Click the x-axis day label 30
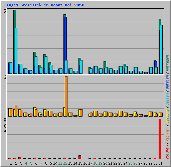Viewport: 171px width, 167px height. 155,163
